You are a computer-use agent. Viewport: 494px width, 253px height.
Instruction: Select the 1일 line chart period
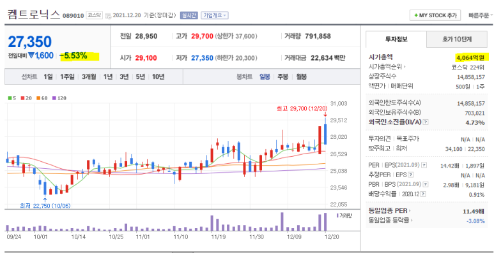pos(48,76)
